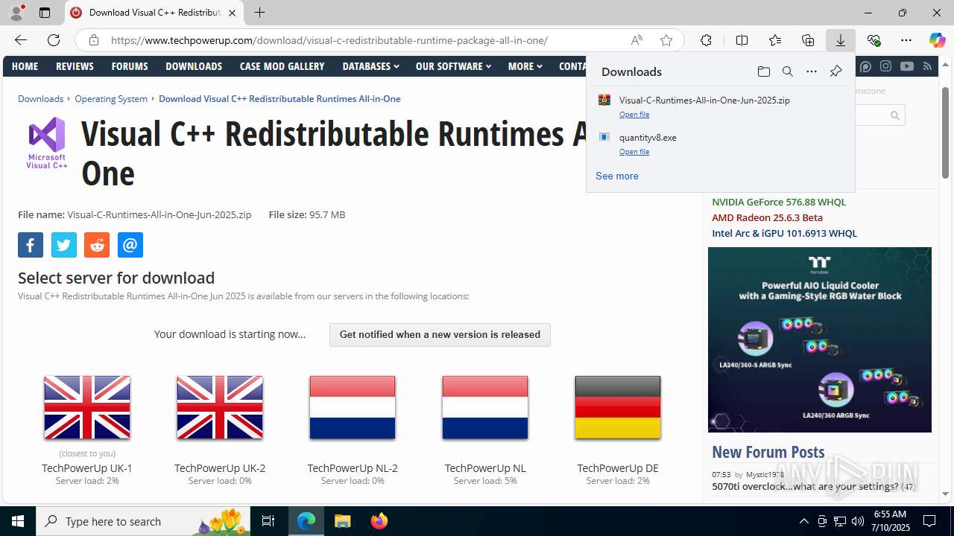The width and height of the screenshot is (954, 536).
Task: Open the CASE MOD GALLERY menu item
Action: pos(282,66)
